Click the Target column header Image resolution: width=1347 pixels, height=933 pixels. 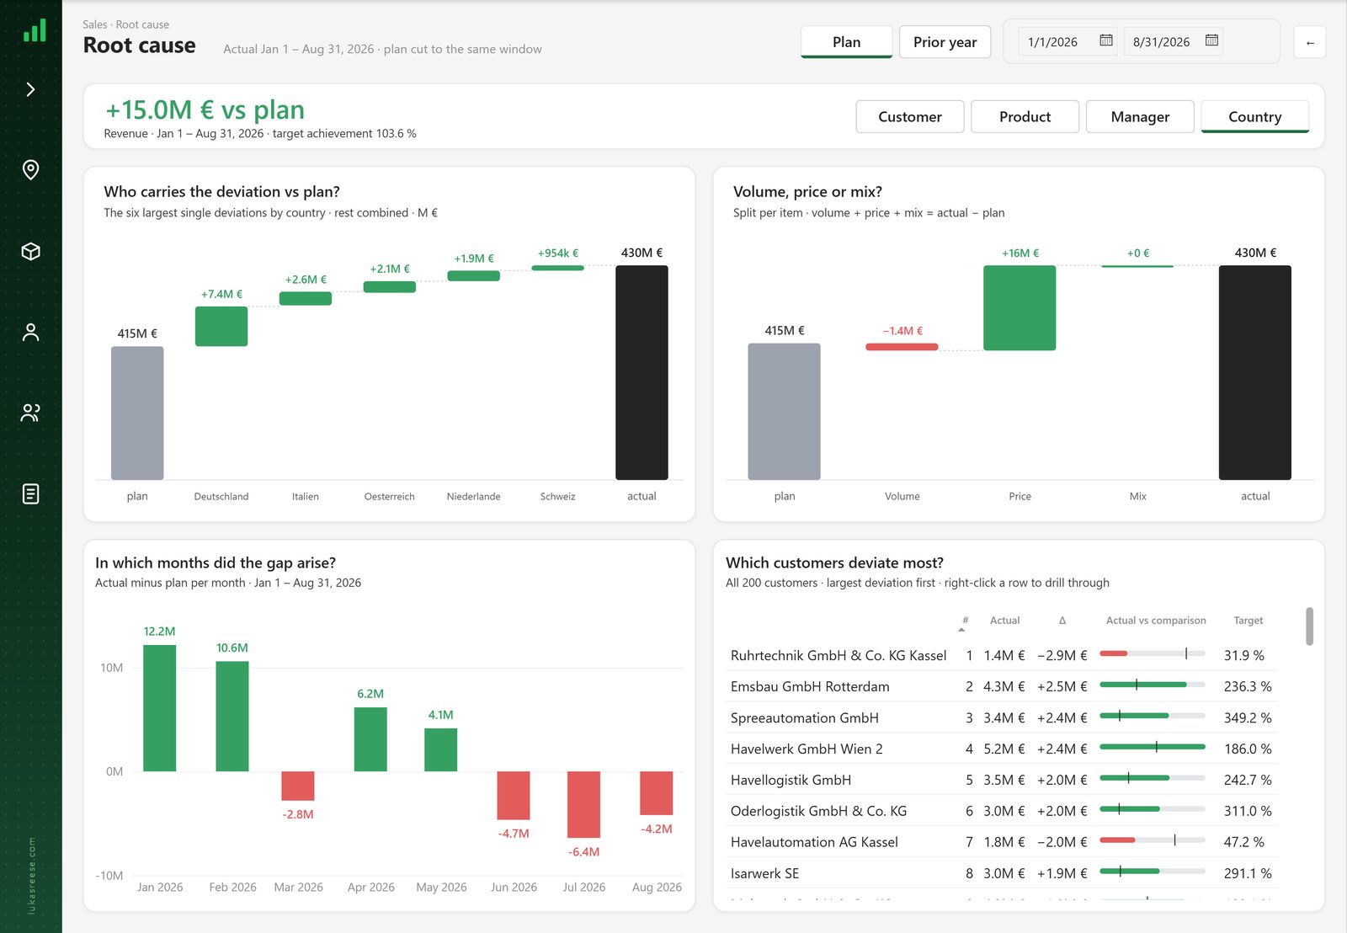[x=1248, y=621]
